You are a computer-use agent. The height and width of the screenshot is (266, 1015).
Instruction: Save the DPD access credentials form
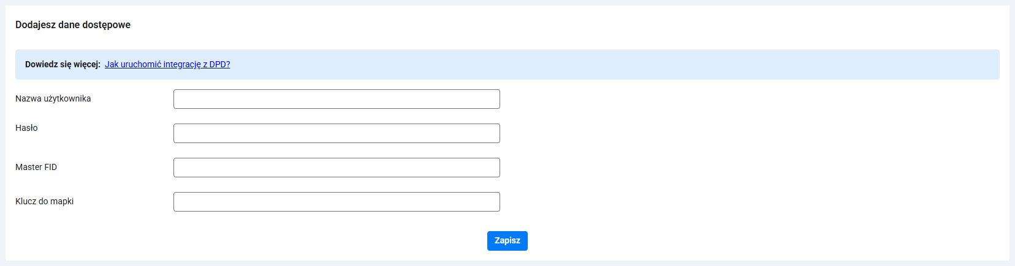[507, 241]
